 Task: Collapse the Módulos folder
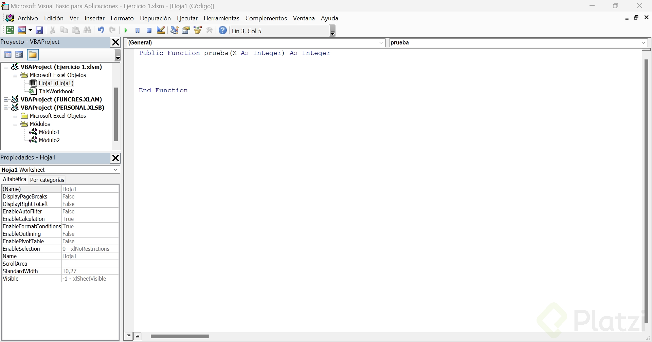tap(15, 124)
